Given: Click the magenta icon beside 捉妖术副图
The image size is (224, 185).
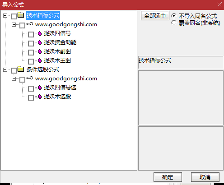Looking at the screenshot, I should pos(40,51).
